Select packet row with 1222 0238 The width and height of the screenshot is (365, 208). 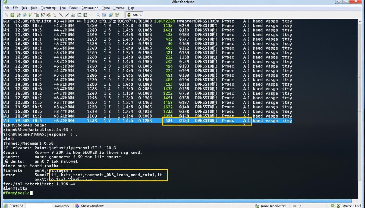point(147,111)
